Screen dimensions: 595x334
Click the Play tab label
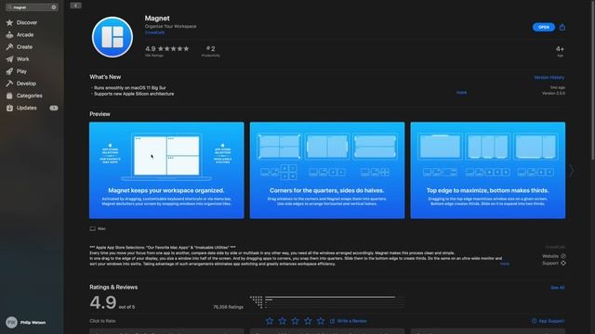[x=21, y=71]
